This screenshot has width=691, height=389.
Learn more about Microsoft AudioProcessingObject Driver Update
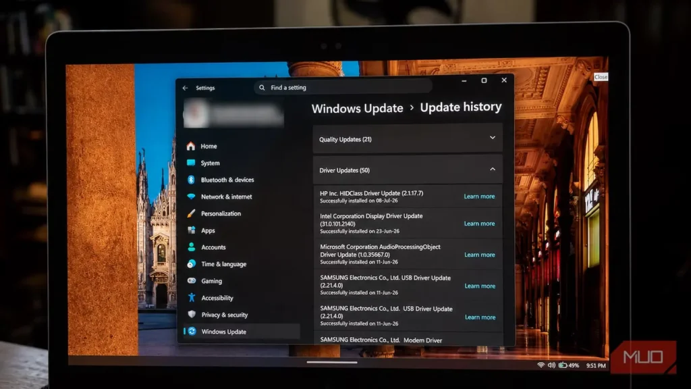(x=480, y=255)
